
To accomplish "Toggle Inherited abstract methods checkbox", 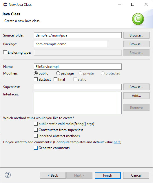I will point(36,136).
